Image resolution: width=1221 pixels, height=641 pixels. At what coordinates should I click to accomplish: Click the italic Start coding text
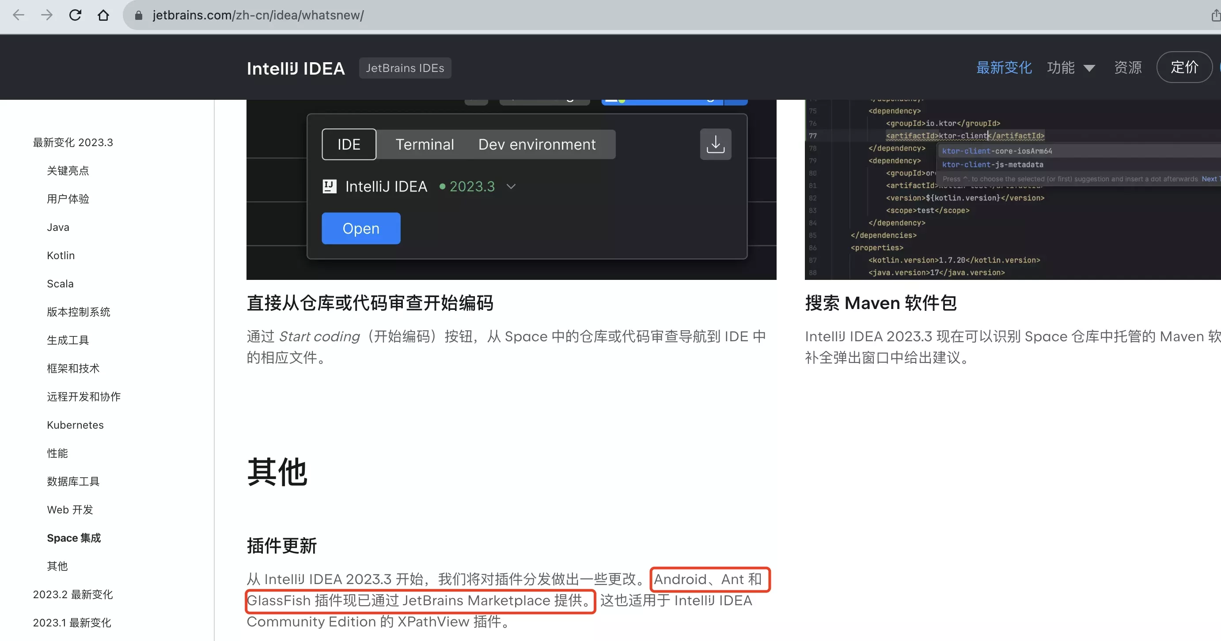point(319,336)
